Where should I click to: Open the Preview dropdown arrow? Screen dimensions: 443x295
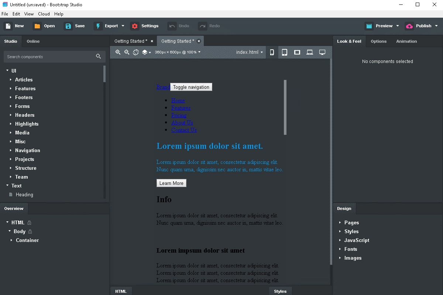coord(398,26)
